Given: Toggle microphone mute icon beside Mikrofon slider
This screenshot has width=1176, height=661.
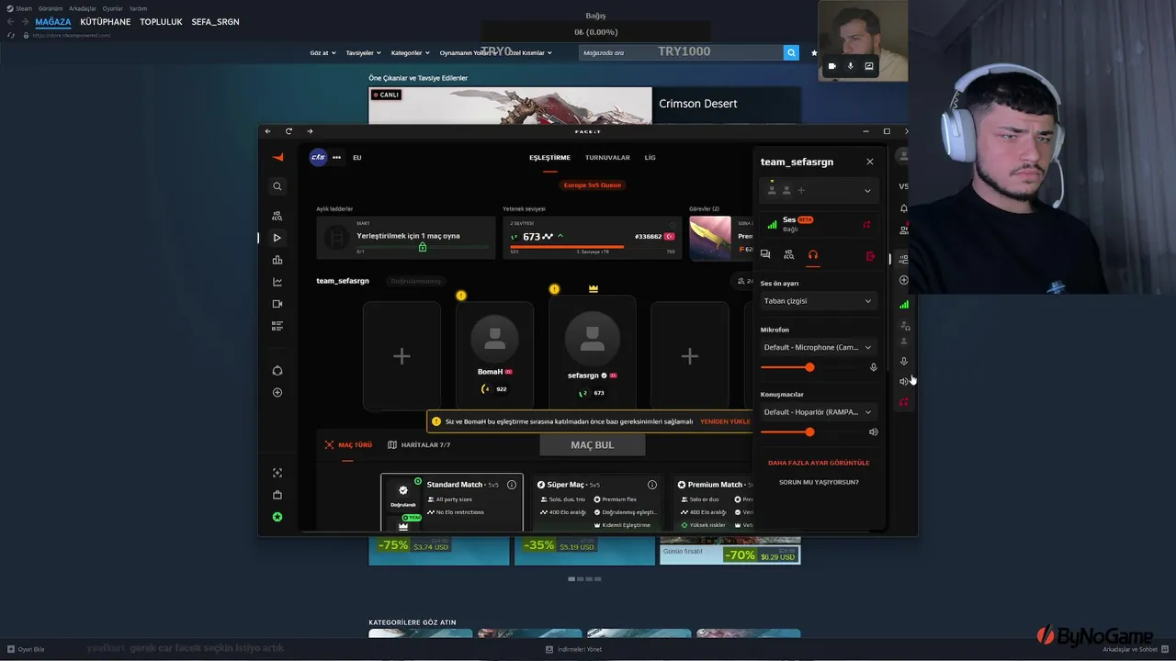Looking at the screenshot, I should point(874,367).
